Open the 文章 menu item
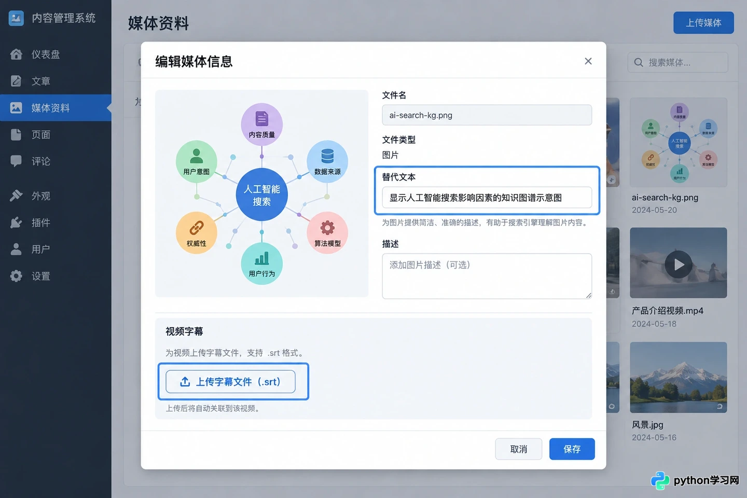This screenshot has width=747, height=498. click(56, 81)
